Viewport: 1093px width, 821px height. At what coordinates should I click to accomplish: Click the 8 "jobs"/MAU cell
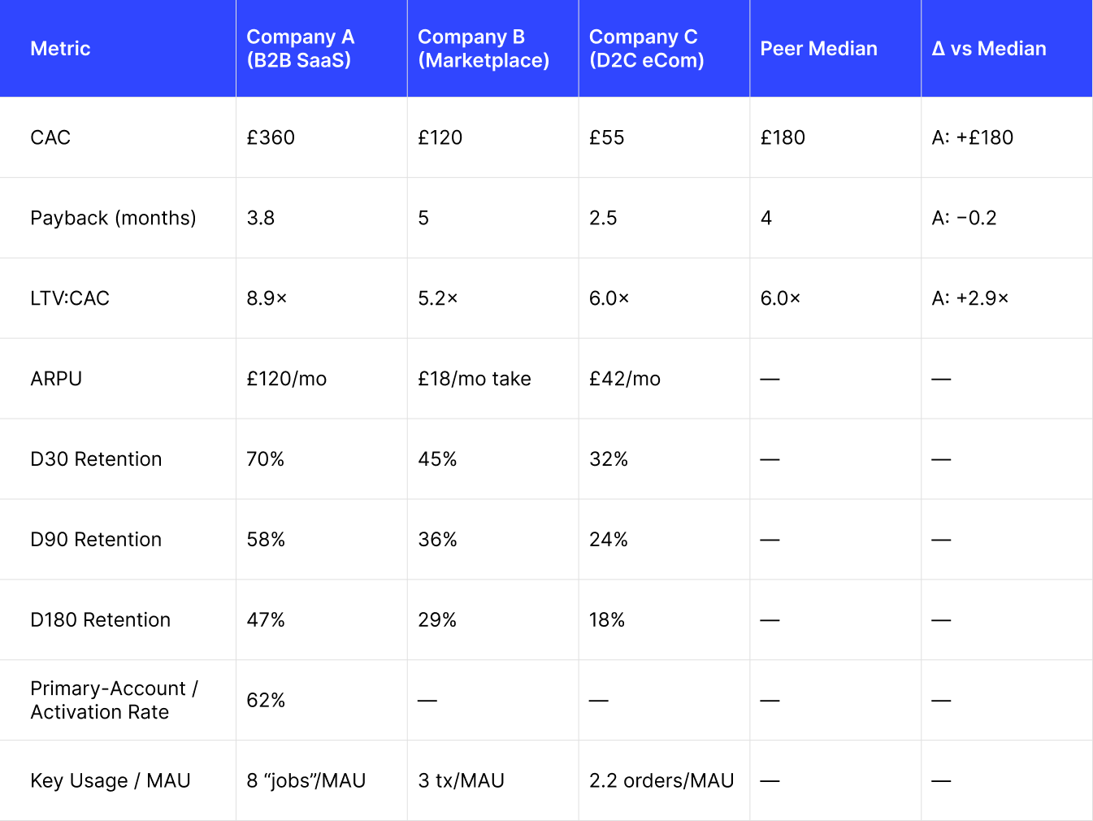click(x=306, y=781)
